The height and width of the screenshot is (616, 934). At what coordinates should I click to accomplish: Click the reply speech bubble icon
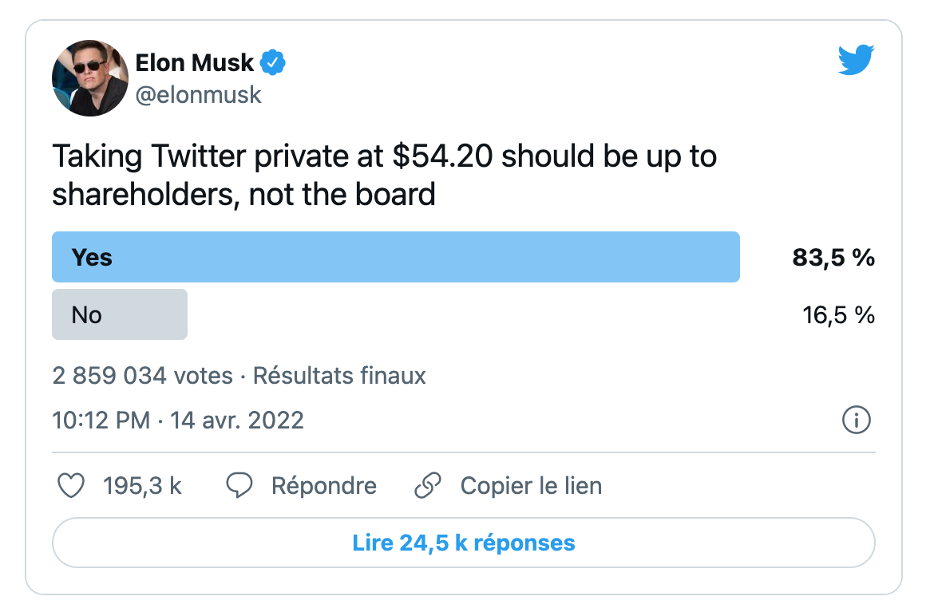click(239, 486)
